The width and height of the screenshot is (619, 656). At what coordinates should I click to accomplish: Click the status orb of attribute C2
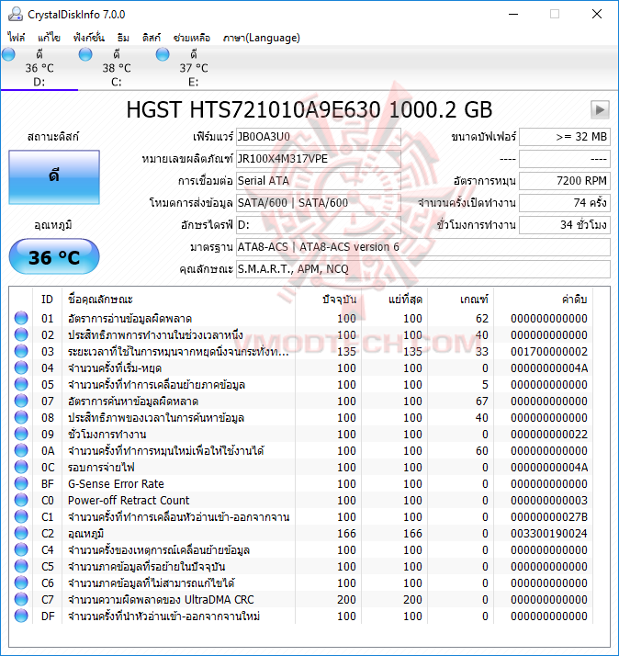pyautogui.click(x=21, y=533)
